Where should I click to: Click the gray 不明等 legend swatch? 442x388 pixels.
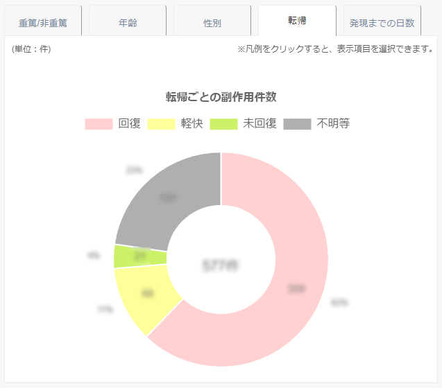point(298,124)
